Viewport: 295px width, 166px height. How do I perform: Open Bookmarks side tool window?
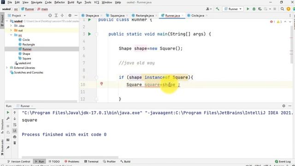(2, 147)
